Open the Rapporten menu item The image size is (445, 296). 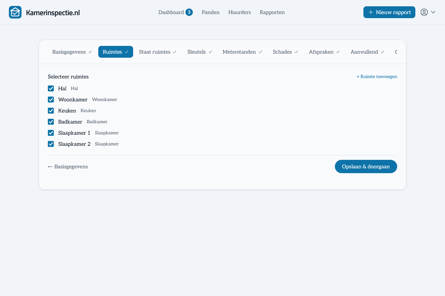272,12
